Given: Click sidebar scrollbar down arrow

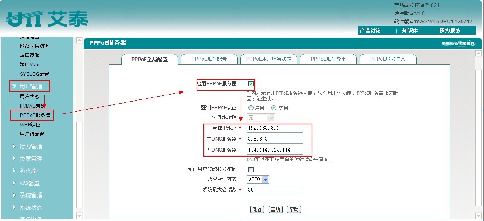Looking at the screenshot, I should (x=80, y=216).
